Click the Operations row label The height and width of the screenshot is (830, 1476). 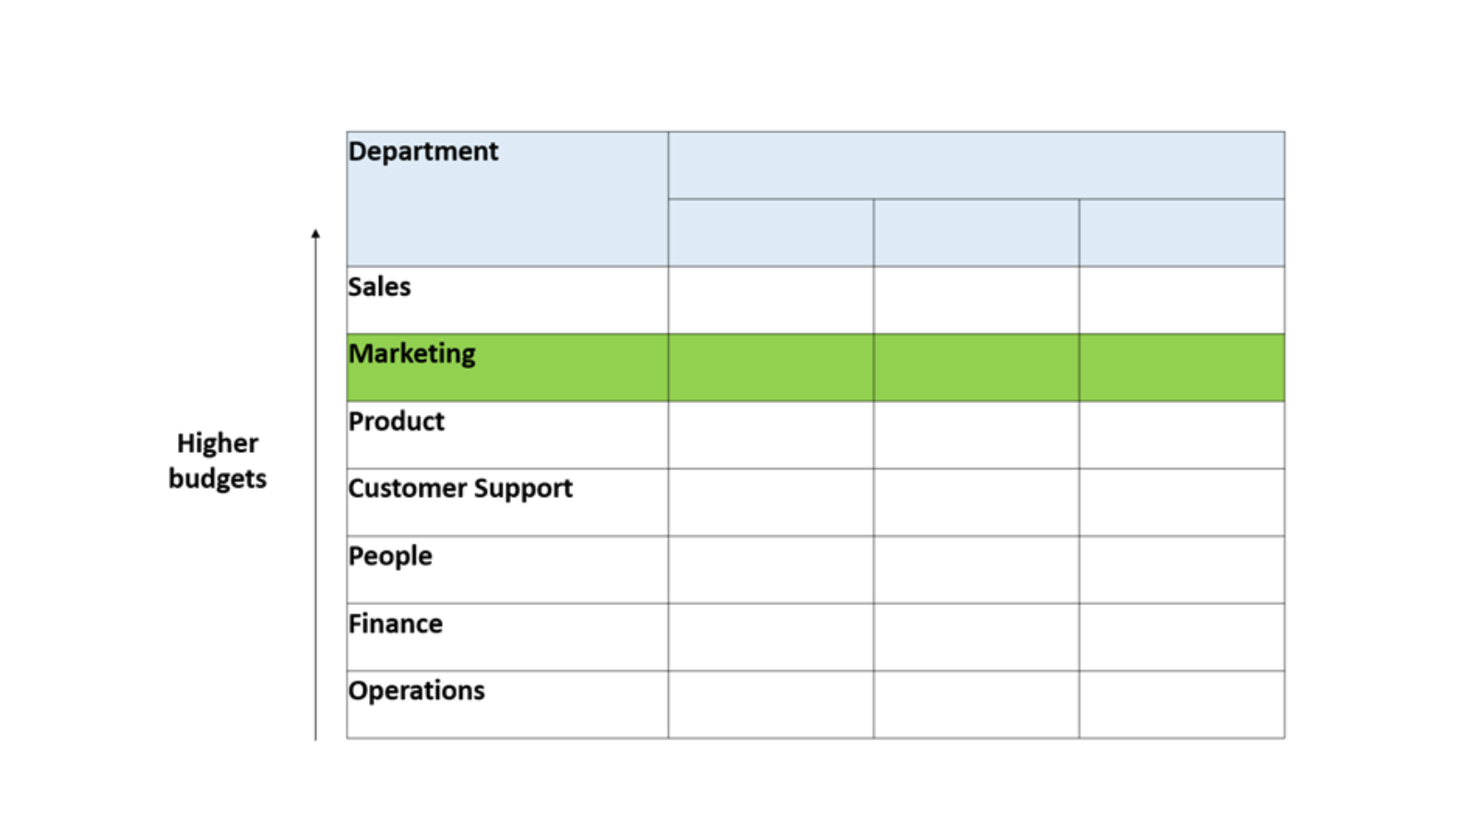(507, 704)
